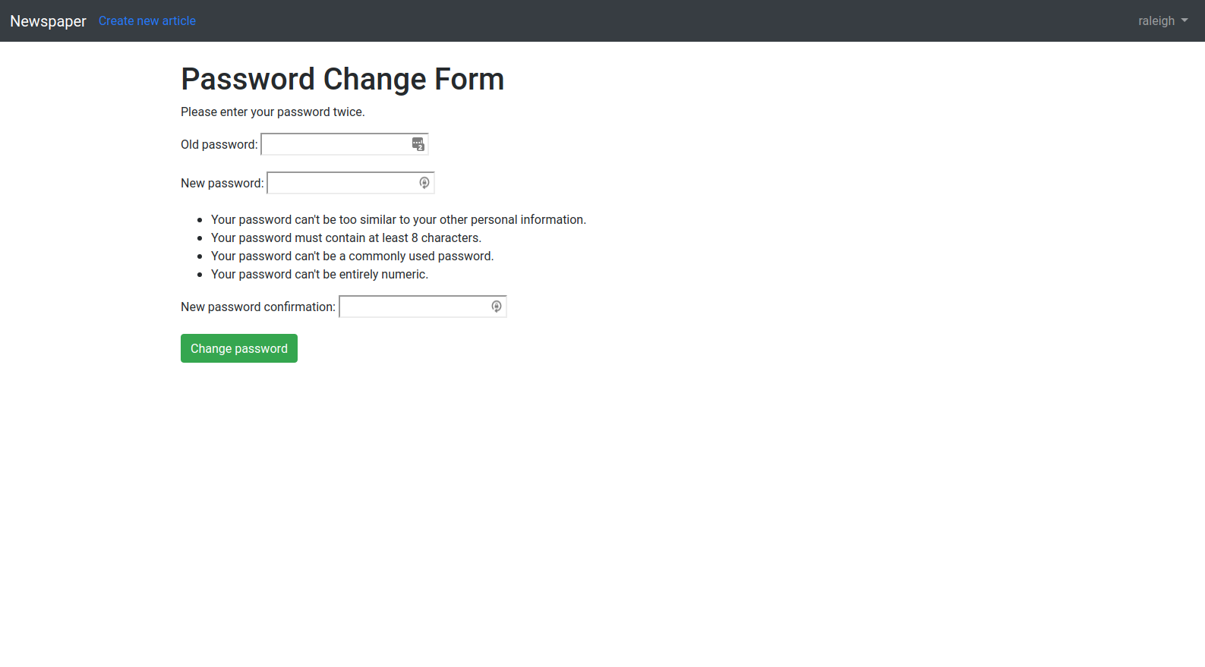
Task: Click the "Old password:" label
Action: pyautogui.click(x=219, y=145)
